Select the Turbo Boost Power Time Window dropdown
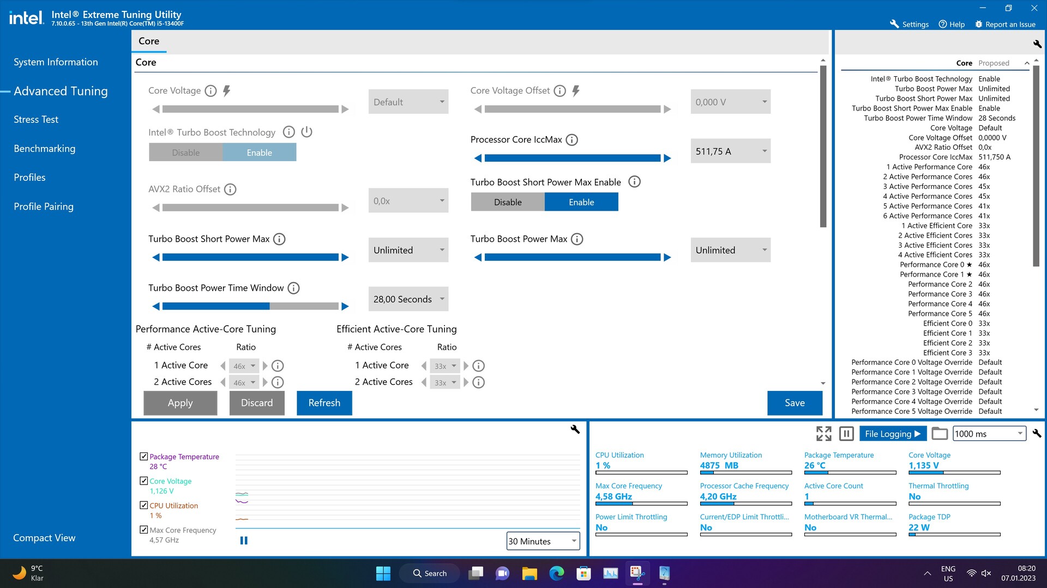This screenshot has height=588, width=1047. pos(407,299)
